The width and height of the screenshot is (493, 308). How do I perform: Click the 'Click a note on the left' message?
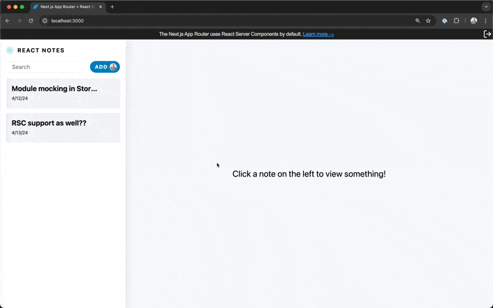309,174
